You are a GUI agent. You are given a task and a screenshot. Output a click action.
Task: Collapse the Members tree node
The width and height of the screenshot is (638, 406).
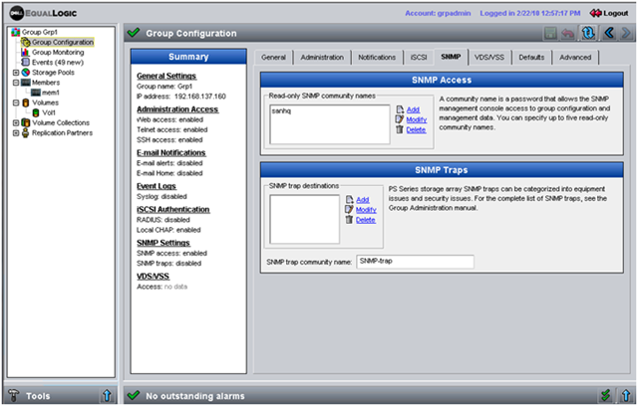(16, 83)
